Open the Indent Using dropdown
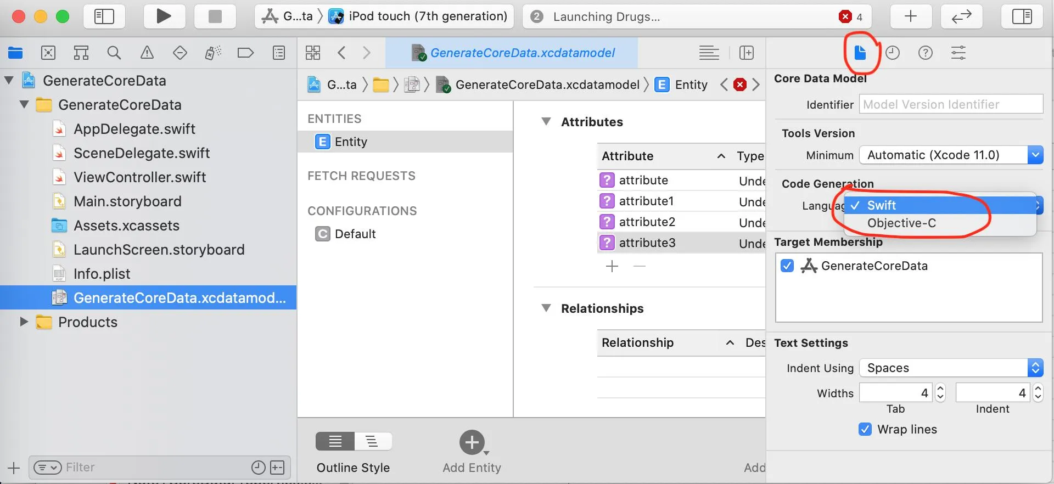Viewport: 1054px width, 484px height. (x=951, y=368)
